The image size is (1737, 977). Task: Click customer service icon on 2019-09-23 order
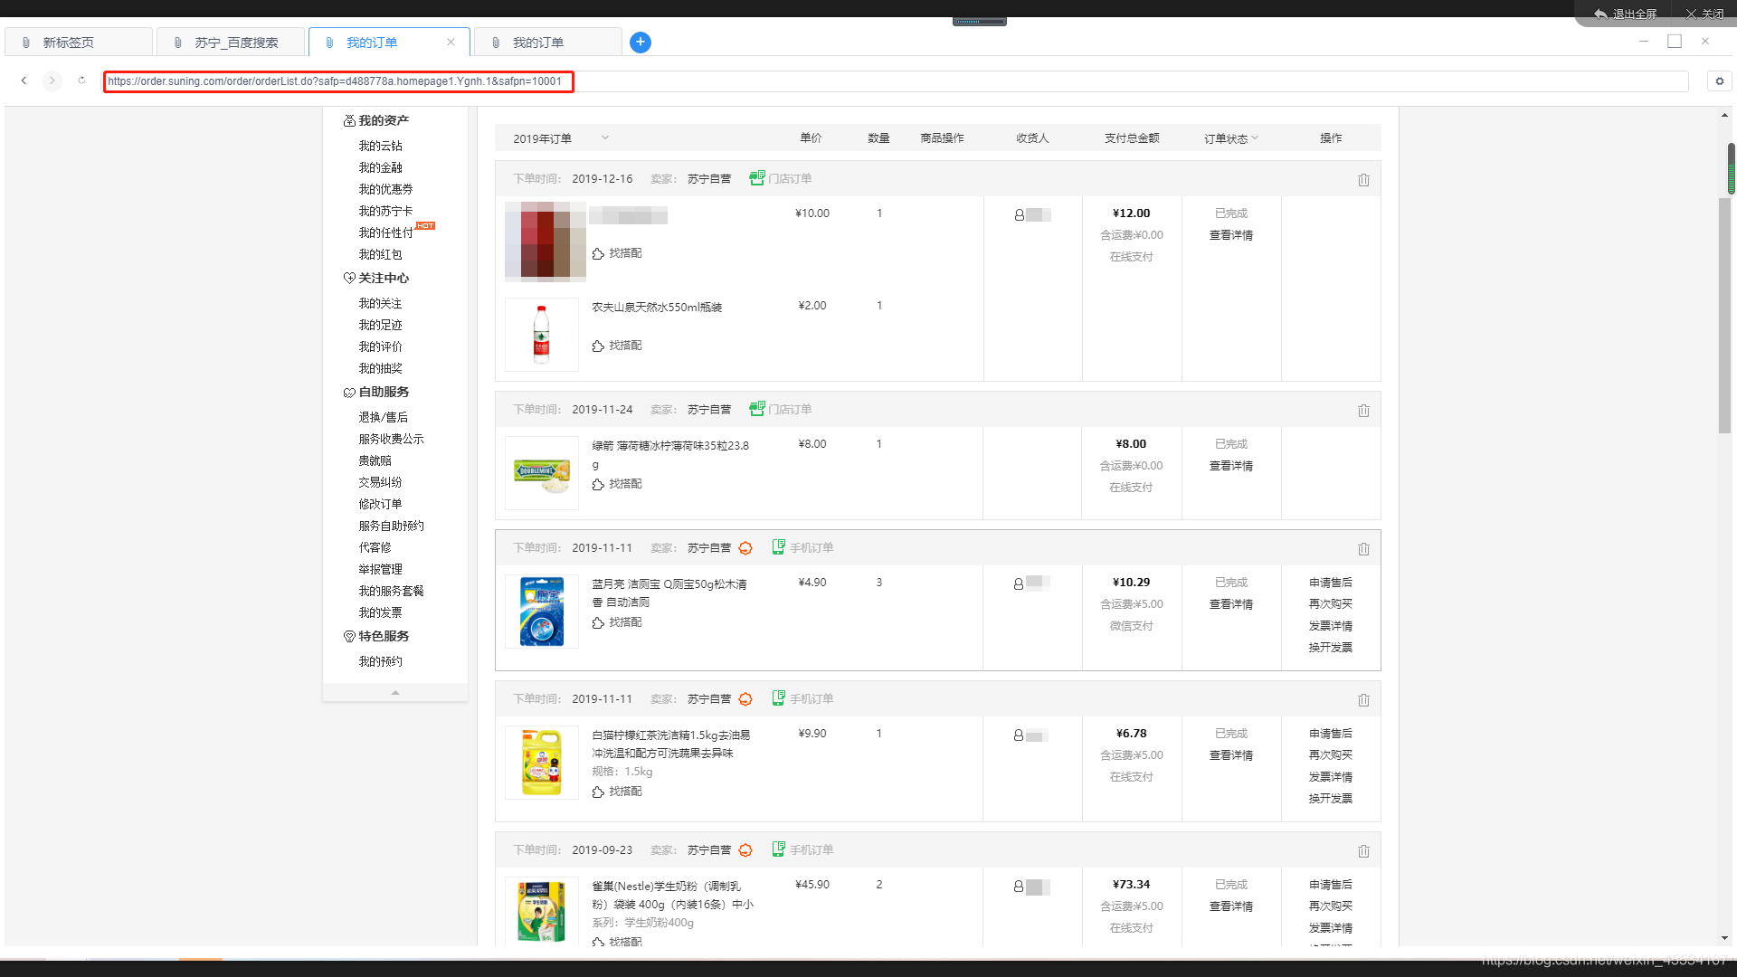(x=745, y=850)
